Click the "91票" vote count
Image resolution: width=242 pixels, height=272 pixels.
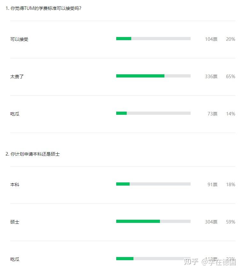[212, 185]
